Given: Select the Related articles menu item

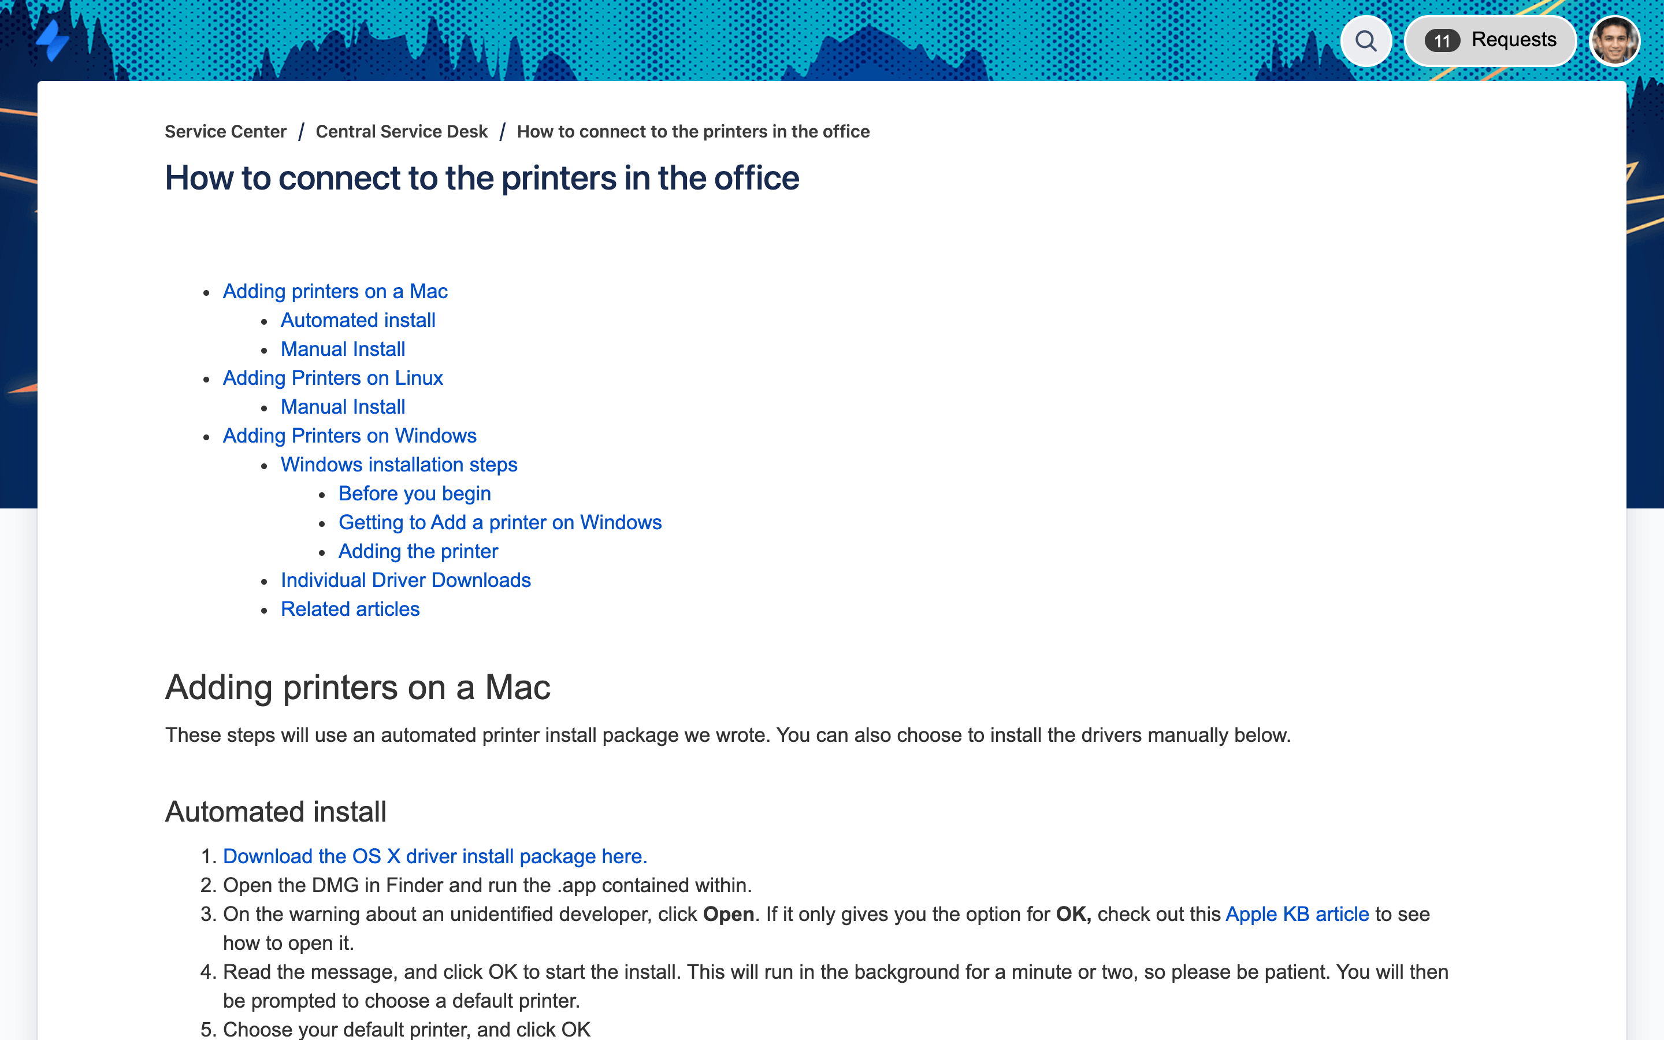Looking at the screenshot, I should pyautogui.click(x=350, y=608).
